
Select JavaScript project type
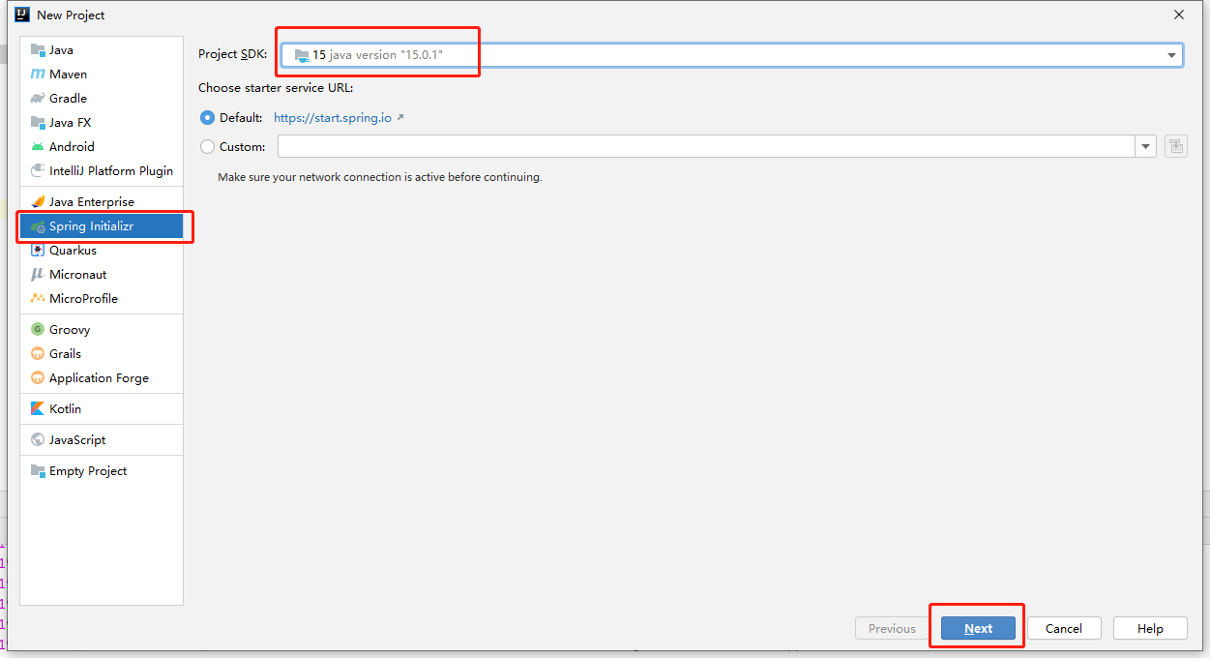102,440
